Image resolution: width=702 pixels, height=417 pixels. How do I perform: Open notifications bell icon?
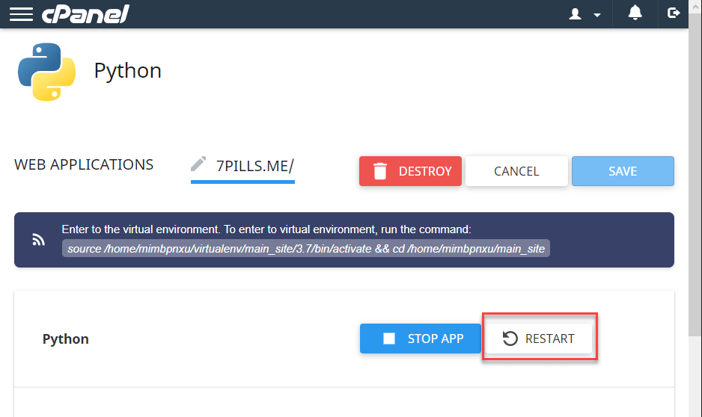(635, 13)
